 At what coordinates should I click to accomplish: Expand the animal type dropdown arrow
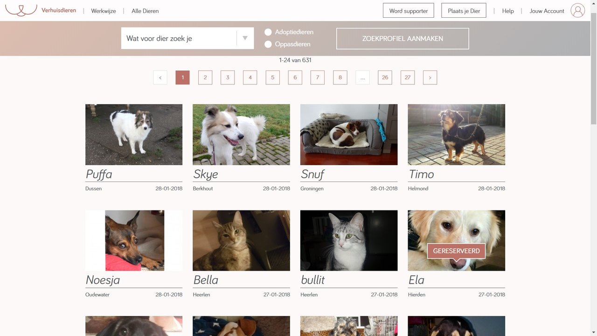[245, 38]
